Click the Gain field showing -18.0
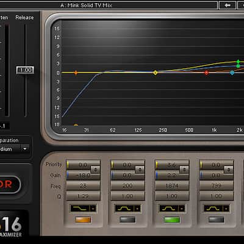This screenshot has width=244, height=244. point(84,175)
